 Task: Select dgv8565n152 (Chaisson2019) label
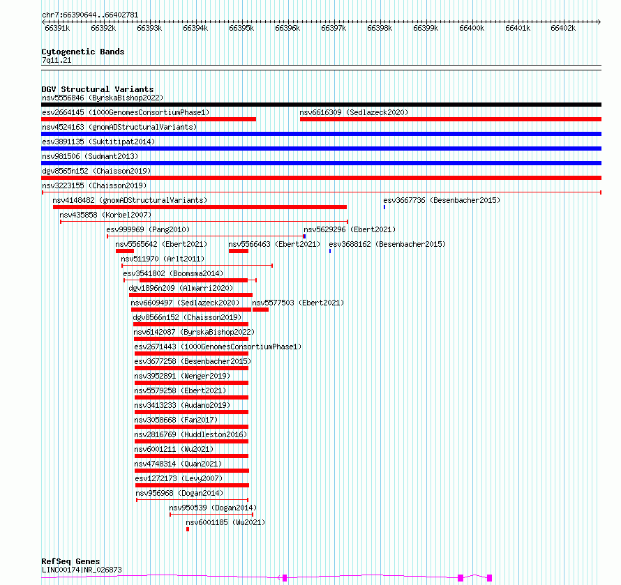point(96,171)
